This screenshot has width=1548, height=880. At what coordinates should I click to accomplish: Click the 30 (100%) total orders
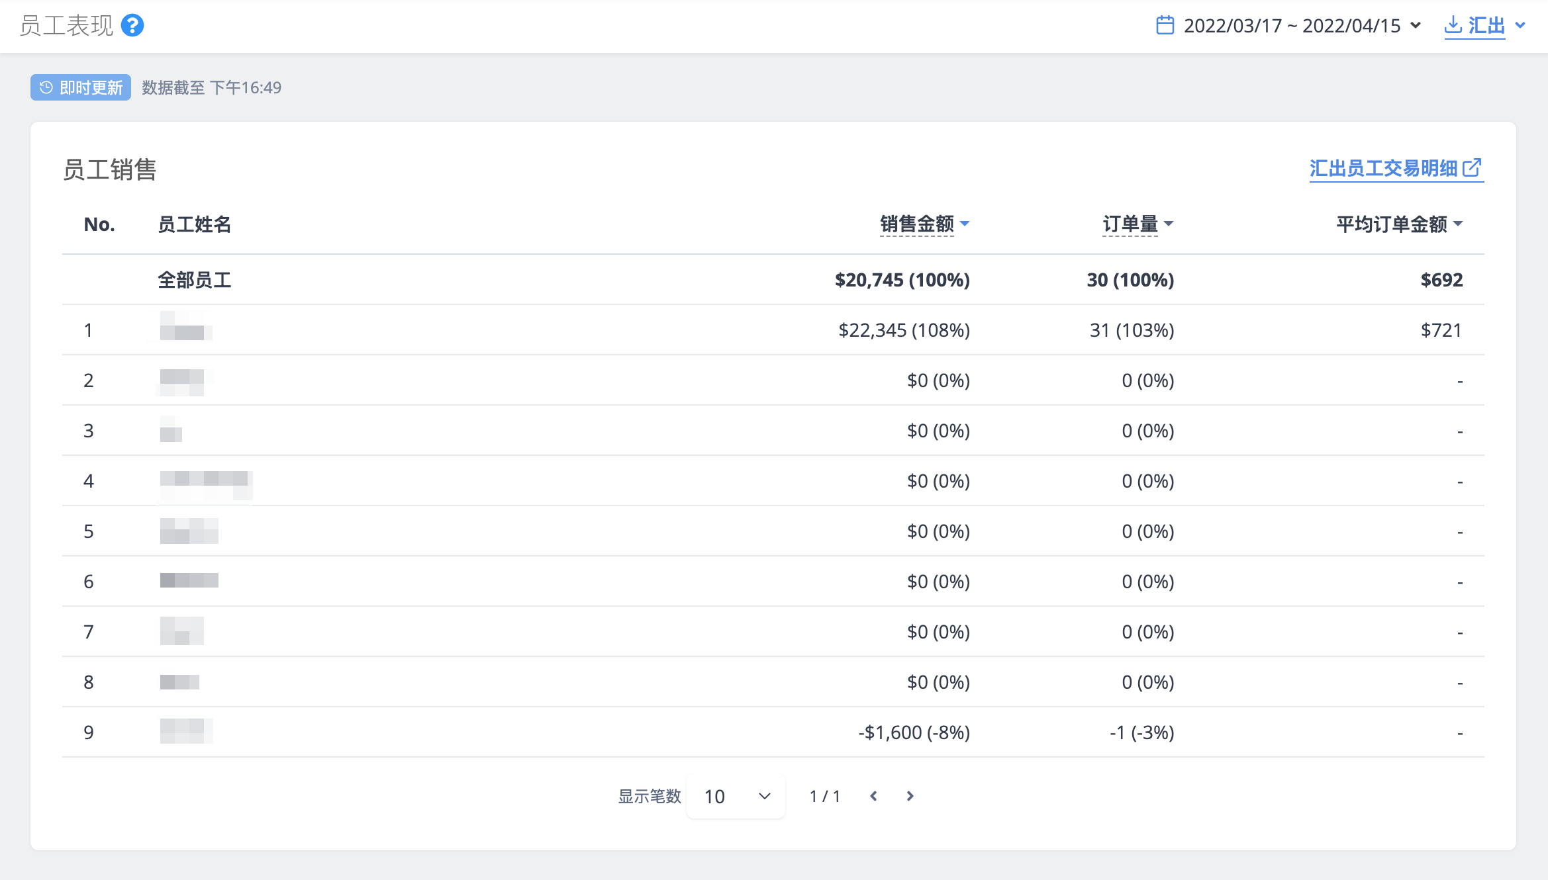(1131, 280)
